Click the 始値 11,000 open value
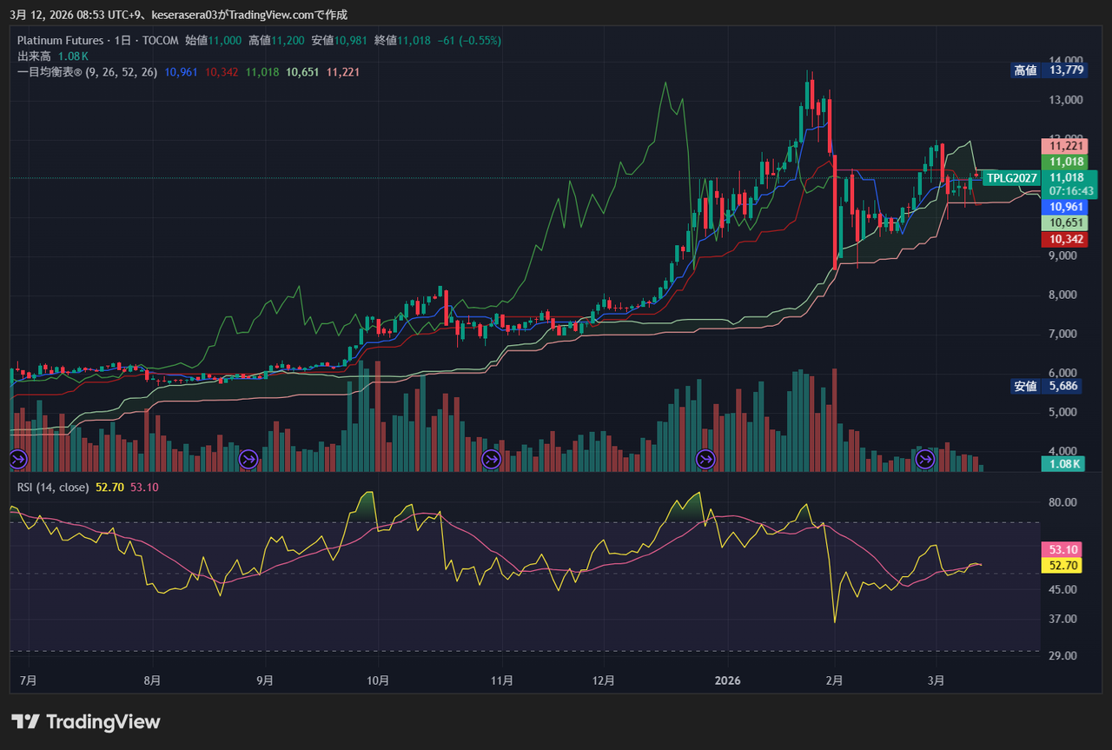1112x750 pixels. click(x=213, y=40)
